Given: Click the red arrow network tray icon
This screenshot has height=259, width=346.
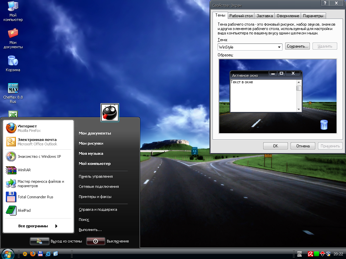Looking at the screenshot, I should (x=322, y=254).
